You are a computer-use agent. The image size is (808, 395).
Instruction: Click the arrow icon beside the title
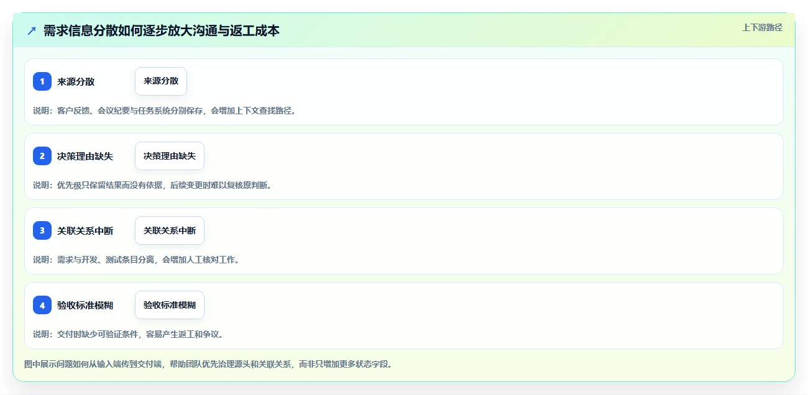click(32, 30)
